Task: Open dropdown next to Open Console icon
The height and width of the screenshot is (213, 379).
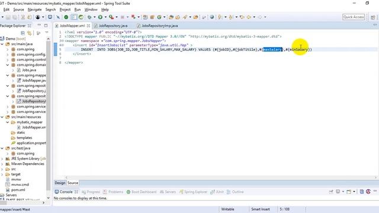Action: [x=354, y=192]
